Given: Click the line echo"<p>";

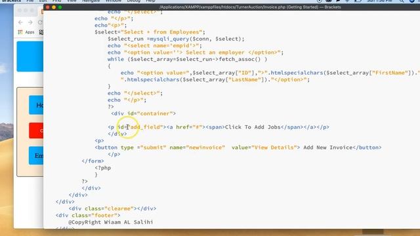Looking at the screenshot, I should [x=110, y=25].
